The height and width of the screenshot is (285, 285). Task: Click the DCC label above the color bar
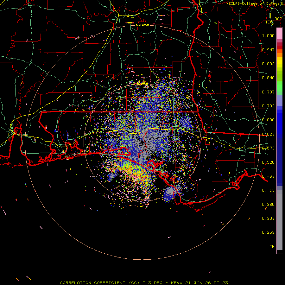coord(278,19)
